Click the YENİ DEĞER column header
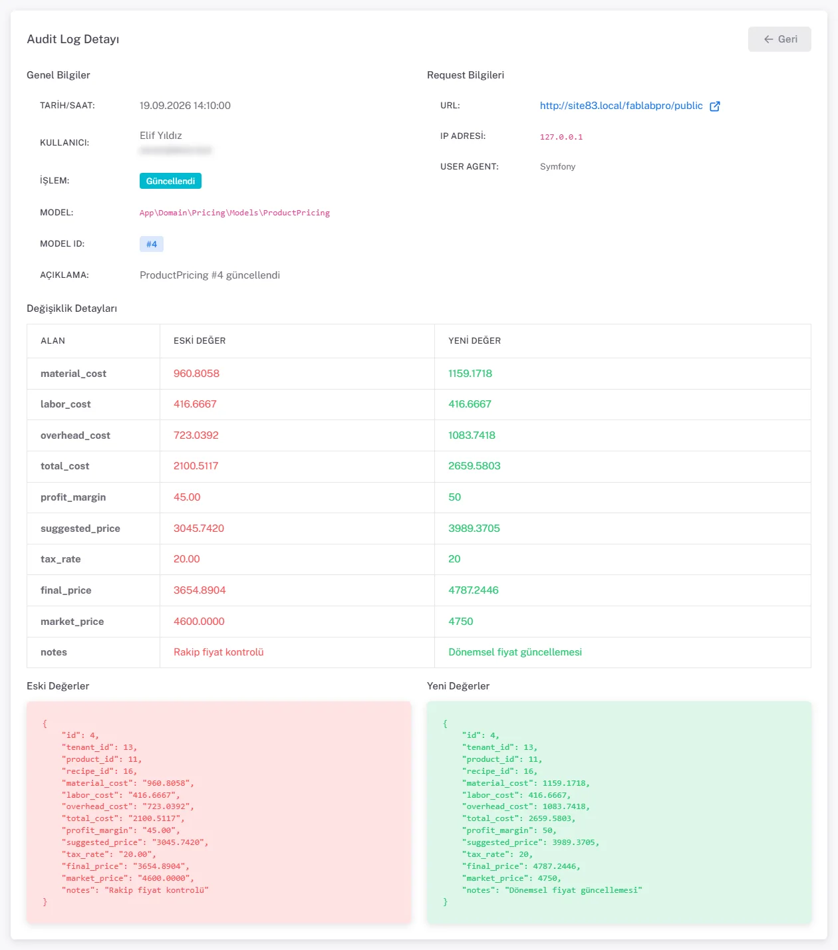Viewport: 838px width, 950px height. coord(475,341)
